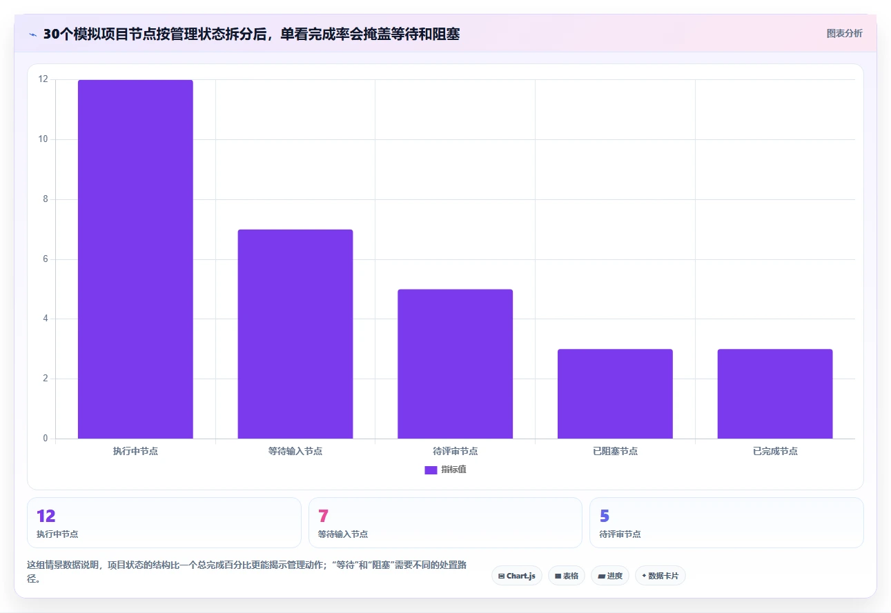Image resolution: width=891 pixels, height=613 pixels.
Task: Click the y-axis value 2
Action: (x=46, y=379)
